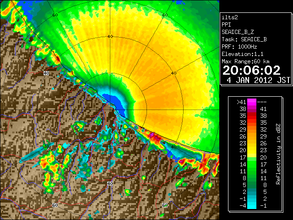Click the '>41' legend value

click(x=241, y=102)
